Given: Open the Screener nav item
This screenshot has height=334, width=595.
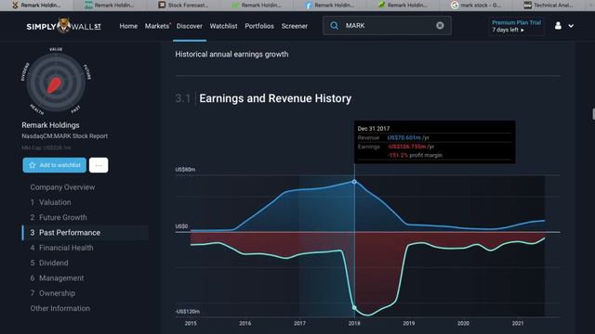Looking at the screenshot, I should click(295, 26).
